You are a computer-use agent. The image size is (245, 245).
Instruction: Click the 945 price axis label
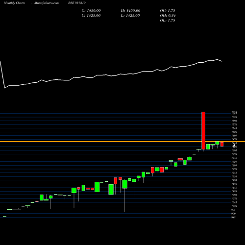coord(234,218)
